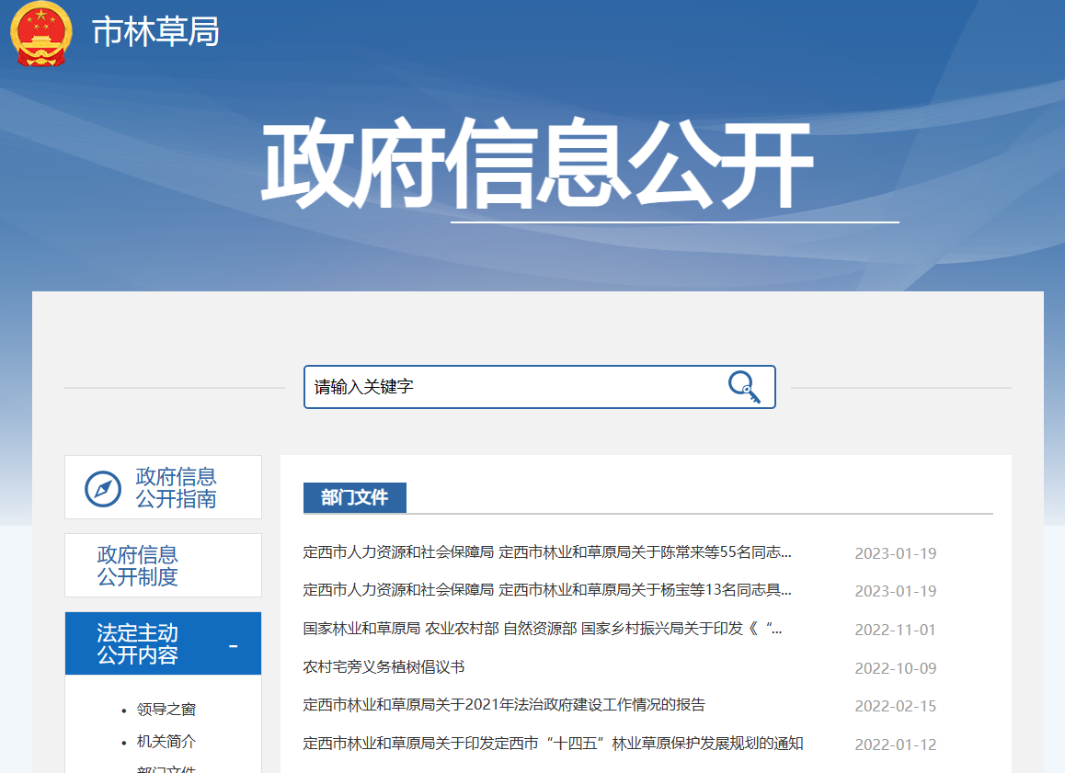This screenshot has width=1065, height=773.
Task: Open the “十四五”林业草原保护发展规划 notice
Action: pos(553,744)
